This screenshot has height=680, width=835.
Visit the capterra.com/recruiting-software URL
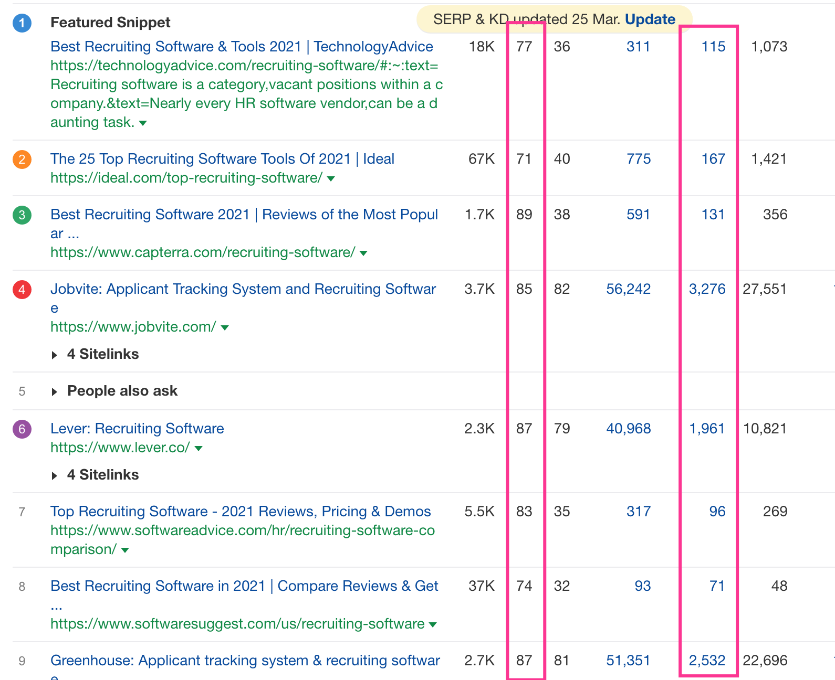point(203,252)
